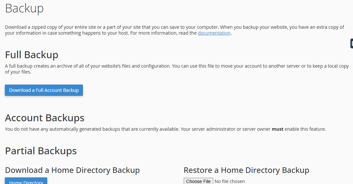The height and width of the screenshot is (184, 353).
Task: Click the Full Backup heading
Action: pyautogui.click(x=32, y=55)
